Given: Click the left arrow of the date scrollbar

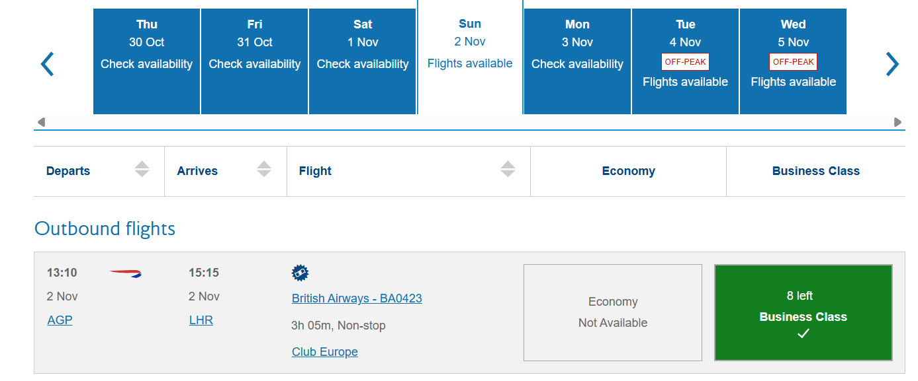Looking at the screenshot, I should pos(40,121).
